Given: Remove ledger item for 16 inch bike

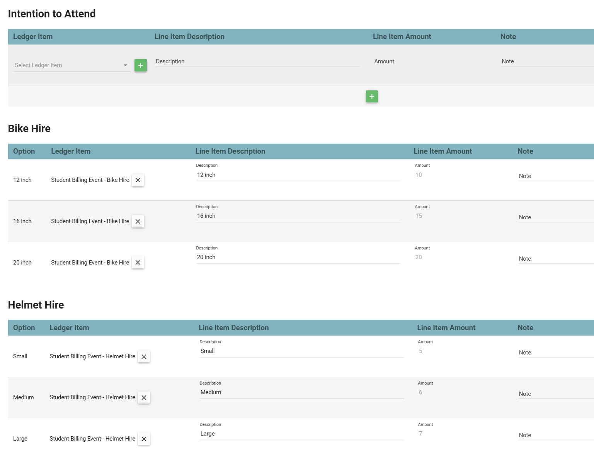Looking at the screenshot, I should click(138, 222).
